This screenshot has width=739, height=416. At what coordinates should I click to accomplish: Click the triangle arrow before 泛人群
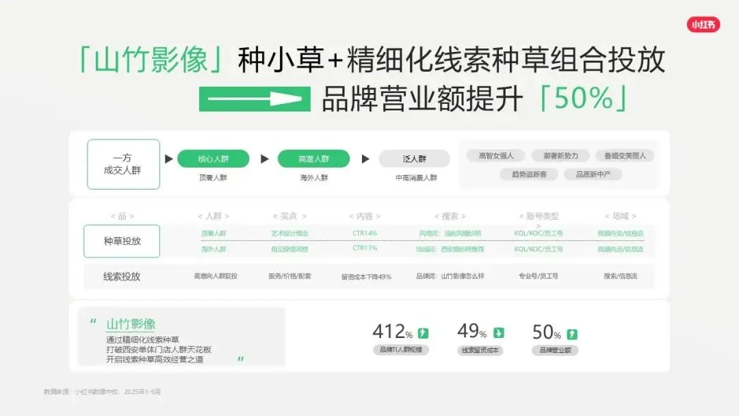[365, 159]
